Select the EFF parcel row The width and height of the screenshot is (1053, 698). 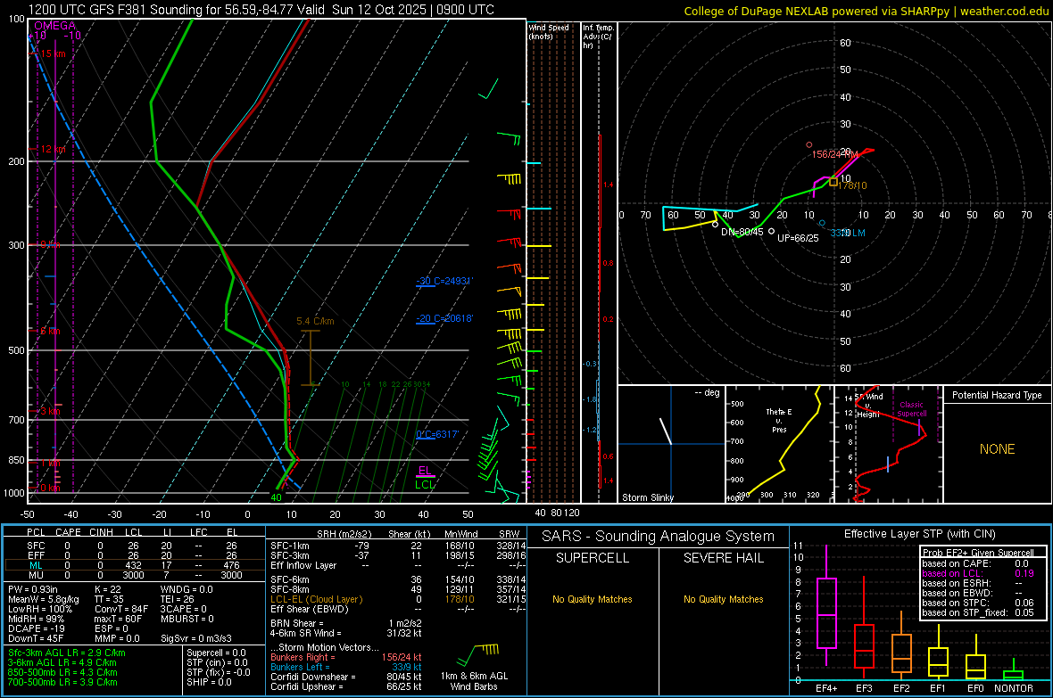(135, 555)
